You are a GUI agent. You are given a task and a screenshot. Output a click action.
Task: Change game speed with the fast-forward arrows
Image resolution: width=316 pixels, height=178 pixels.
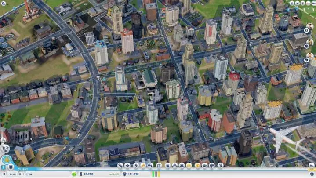click(21, 174)
